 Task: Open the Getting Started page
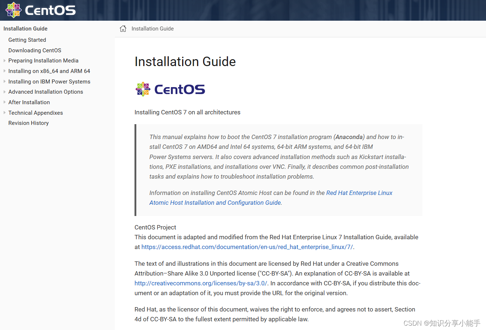27,40
